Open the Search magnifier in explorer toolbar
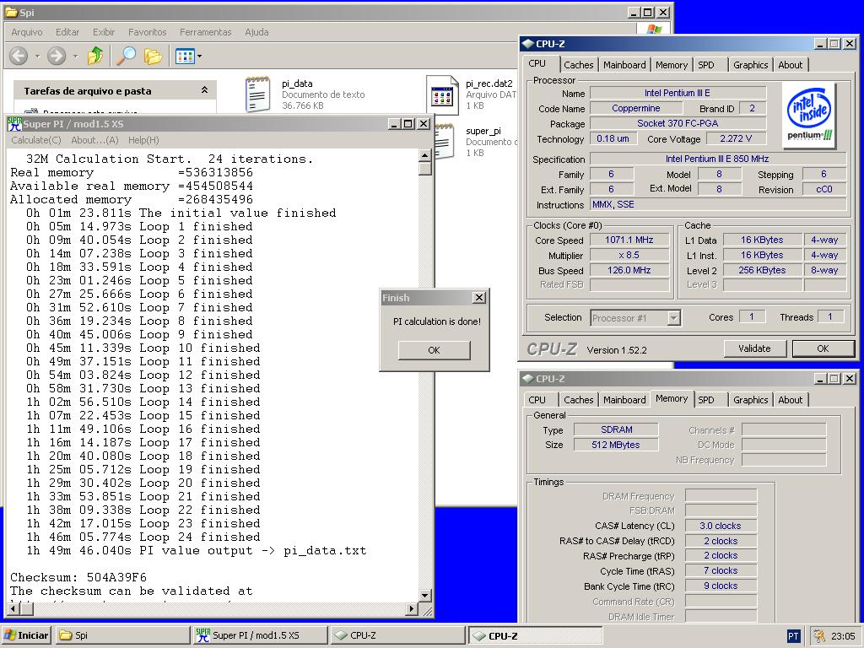The width and height of the screenshot is (864, 648). 127,56
